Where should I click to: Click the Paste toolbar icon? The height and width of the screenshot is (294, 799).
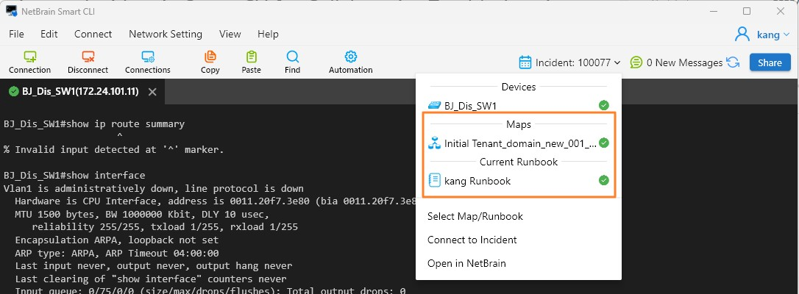pyautogui.click(x=251, y=56)
